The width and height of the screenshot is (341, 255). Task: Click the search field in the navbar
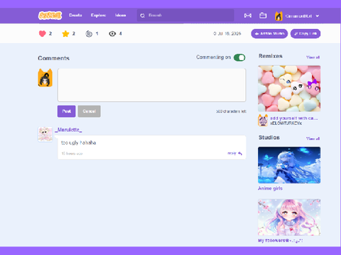(x=185, y=16)
